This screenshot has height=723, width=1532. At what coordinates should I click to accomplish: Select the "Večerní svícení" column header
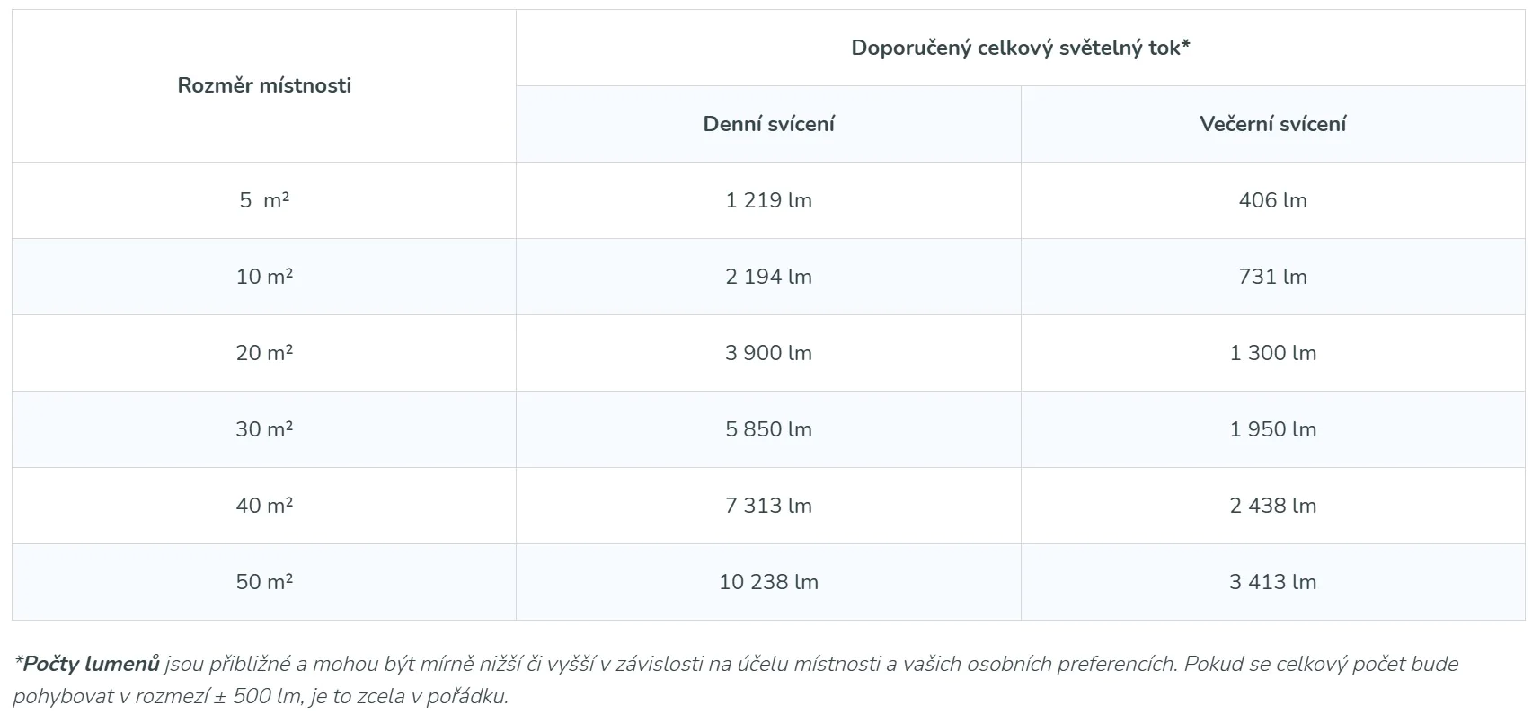click(x=1272, y=124)
